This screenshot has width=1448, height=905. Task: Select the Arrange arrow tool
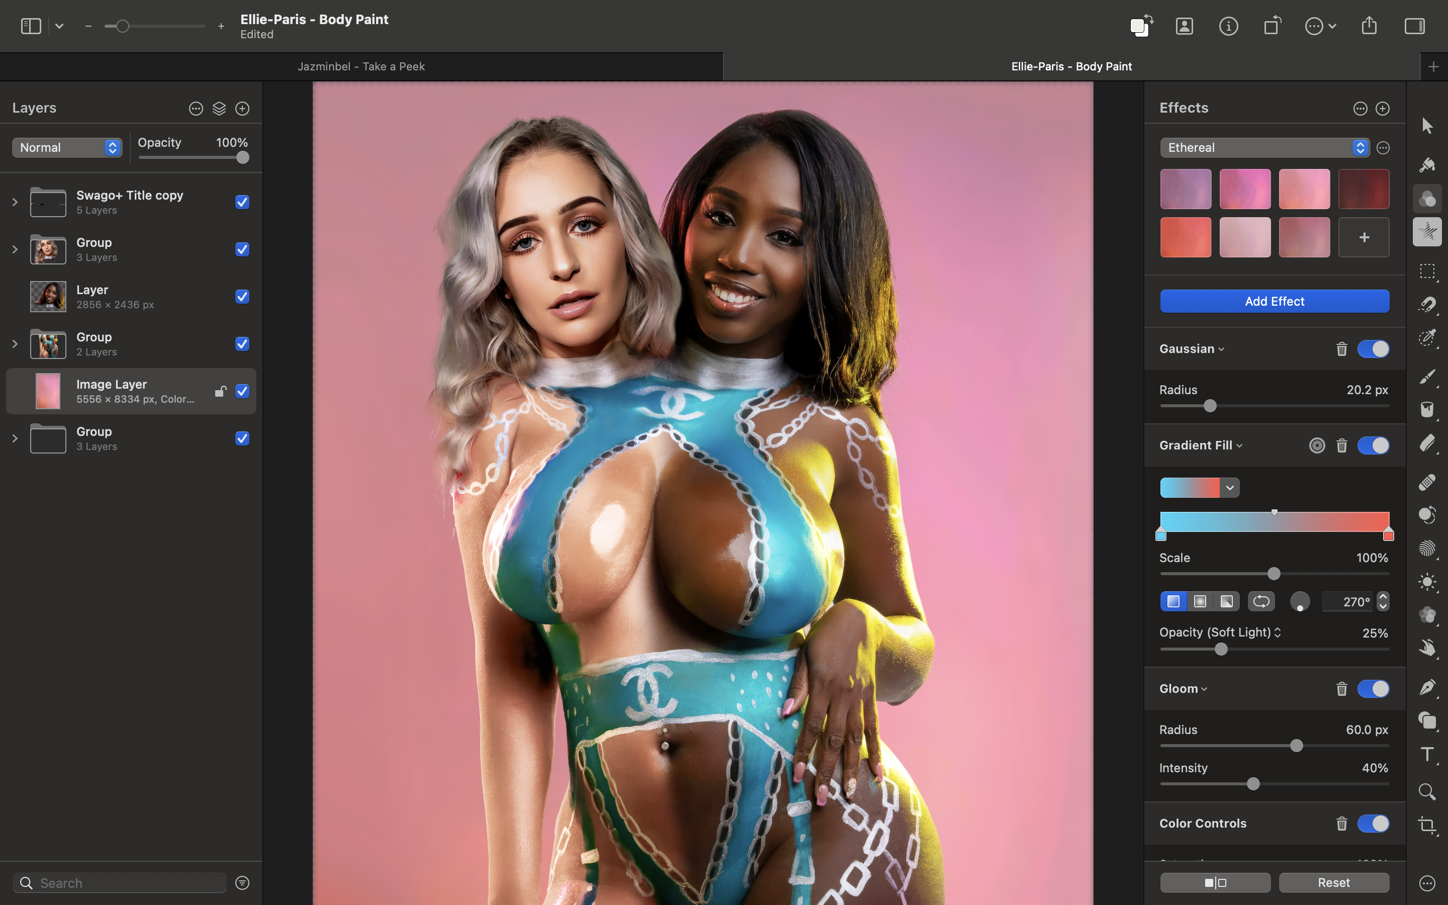point(1427,126)
